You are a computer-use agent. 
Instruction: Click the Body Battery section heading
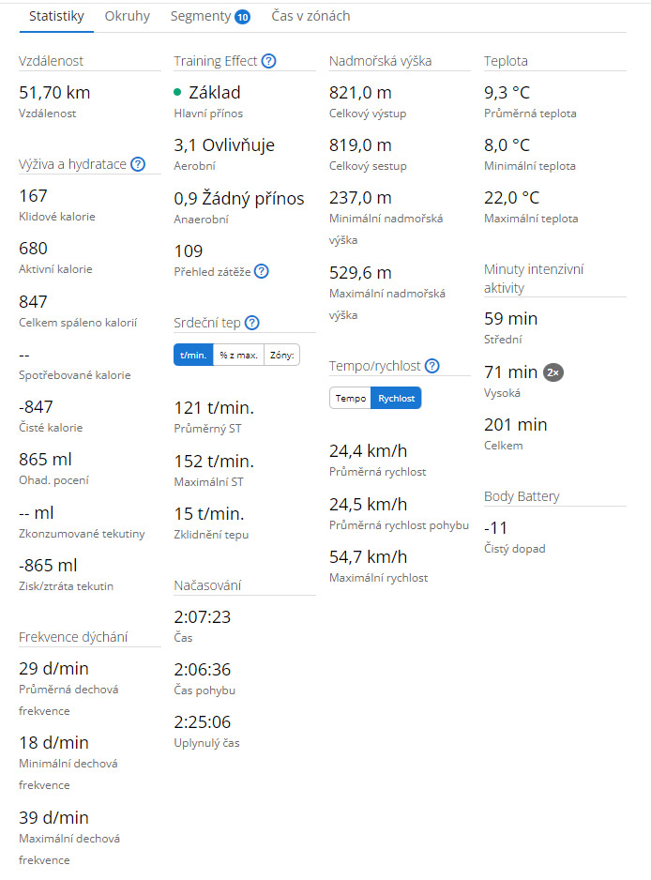522,496
